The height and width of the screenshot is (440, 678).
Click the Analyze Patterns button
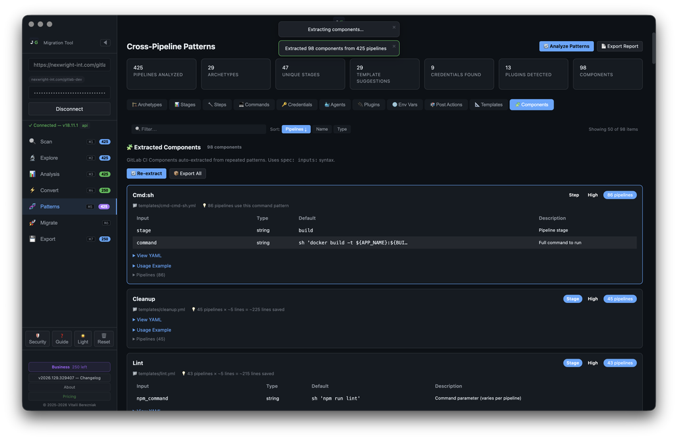click(567, 46)
